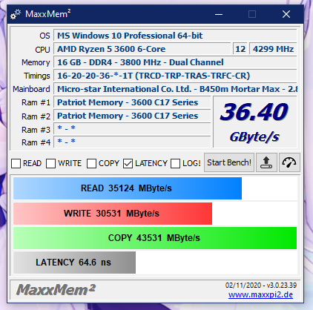Click the LATENCY 64.6 ns bar
313x310 pixels.
coord(74,263)
